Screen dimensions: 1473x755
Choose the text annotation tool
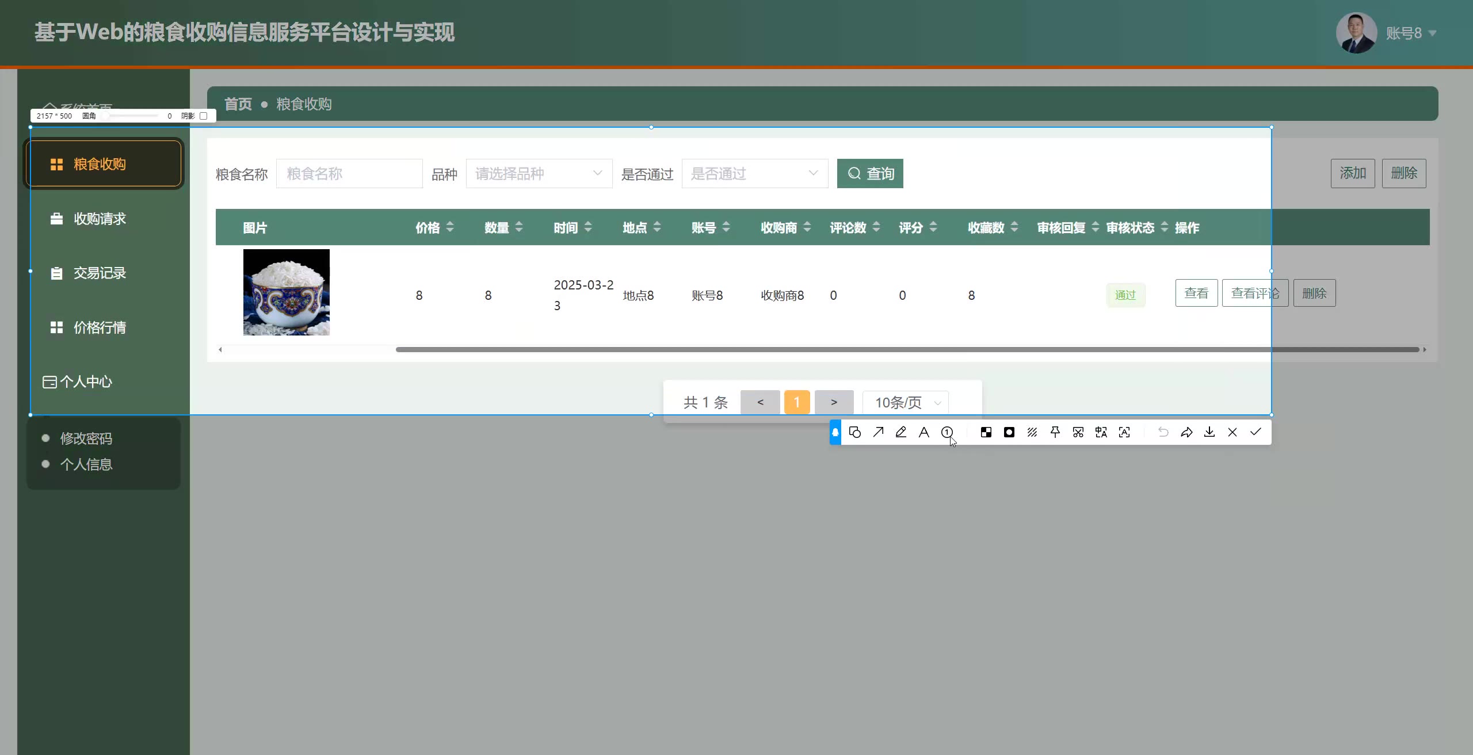pos(924,432)
